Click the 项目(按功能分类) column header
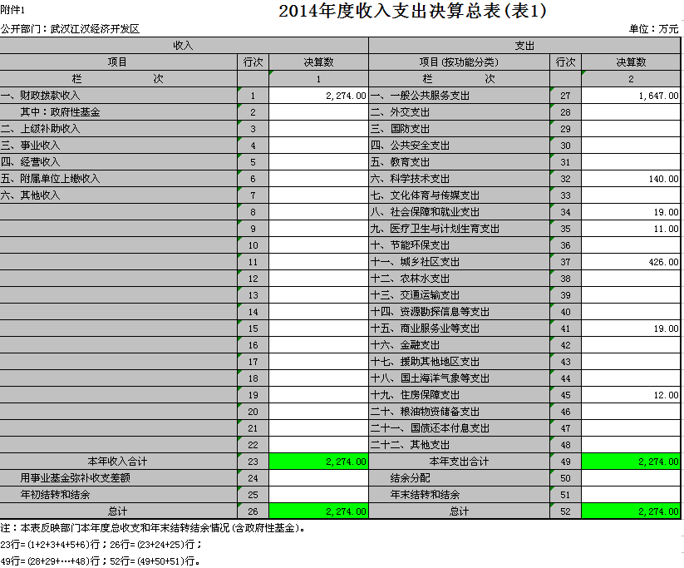Image resolution: width=684 pixels, height=568 pixels. pyautogui.click(x=459, y=62)
